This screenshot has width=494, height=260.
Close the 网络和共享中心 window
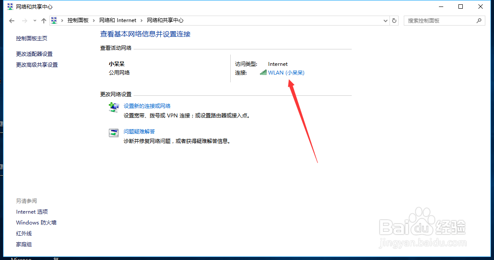click(x=481, y=6)
